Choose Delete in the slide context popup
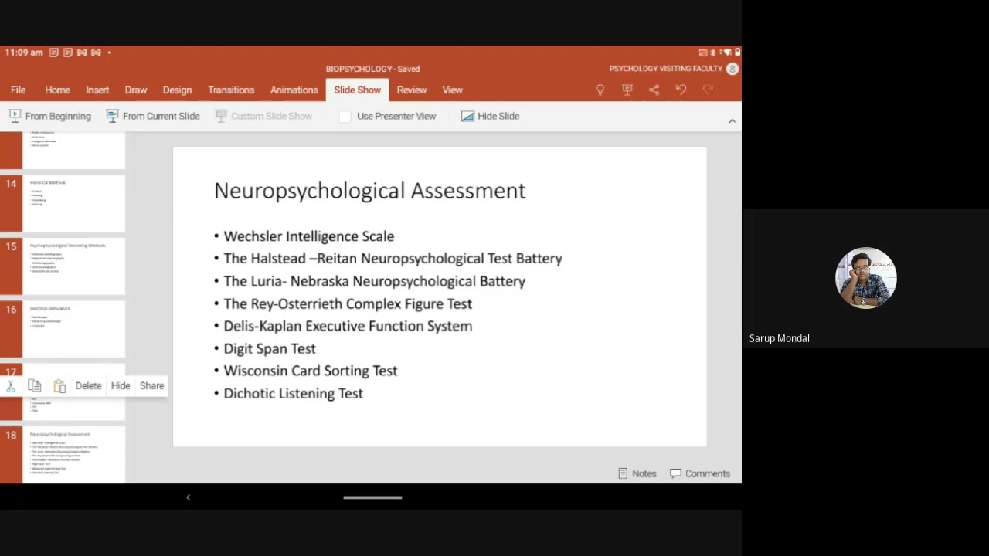Viewport: 989px width, 556px height. coord(88,386)
